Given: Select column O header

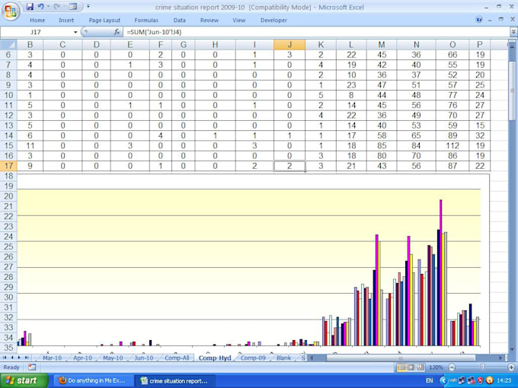Looking at the screenshot, I should 452,45.
